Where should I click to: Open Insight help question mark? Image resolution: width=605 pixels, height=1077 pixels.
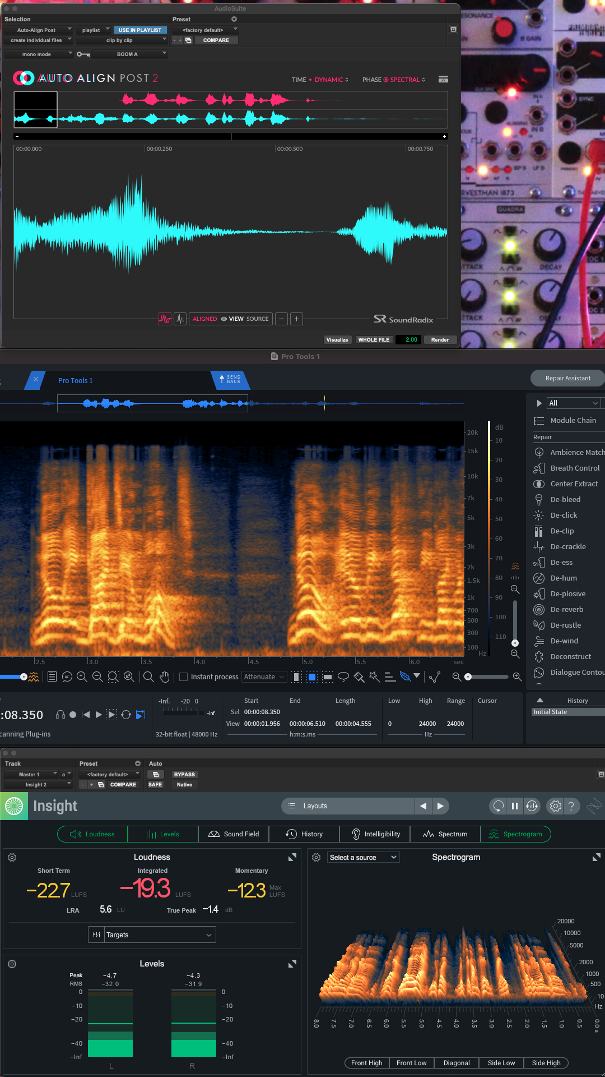point(571,806)
